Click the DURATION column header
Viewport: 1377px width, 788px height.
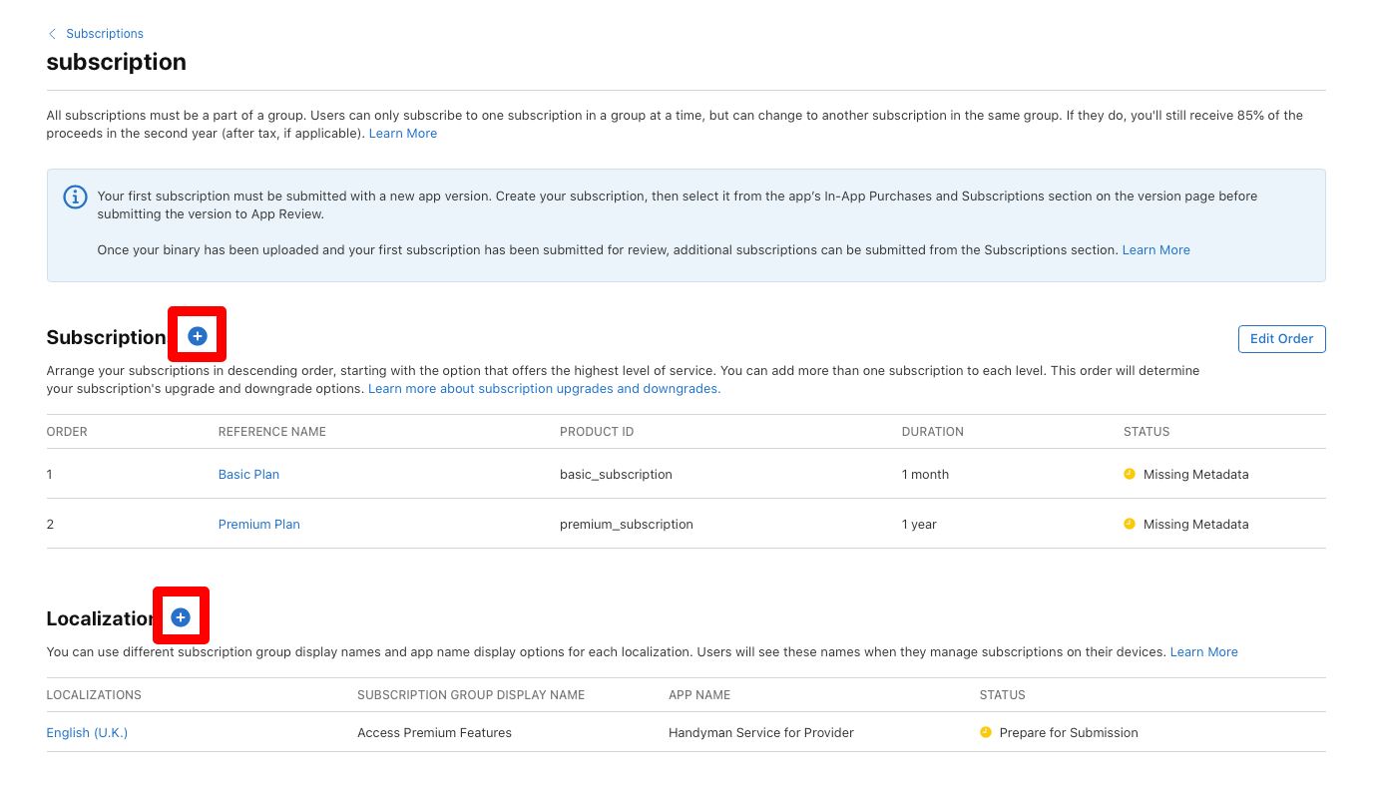tap(933, 432)
